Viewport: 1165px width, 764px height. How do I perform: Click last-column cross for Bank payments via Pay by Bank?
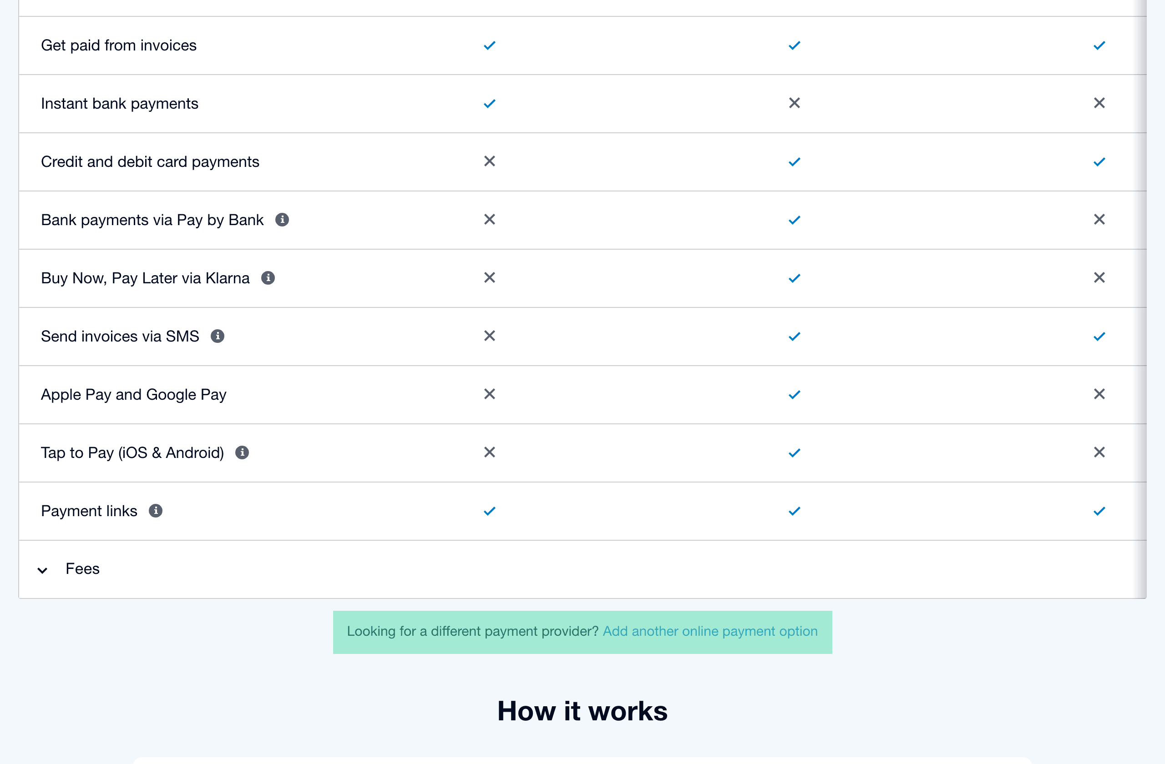point(1099,220)
